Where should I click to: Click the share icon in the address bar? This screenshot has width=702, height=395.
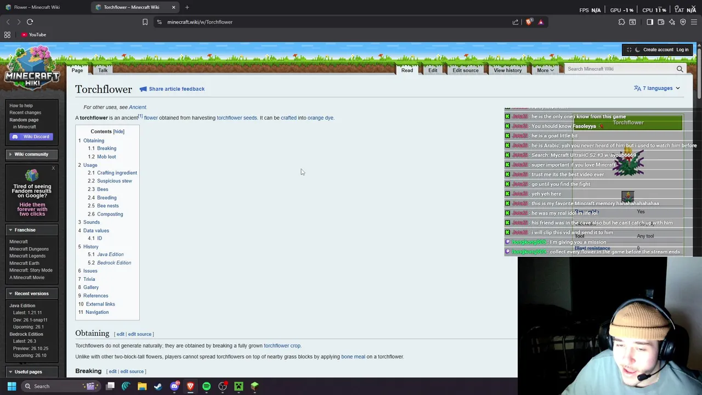pos(516,22)
